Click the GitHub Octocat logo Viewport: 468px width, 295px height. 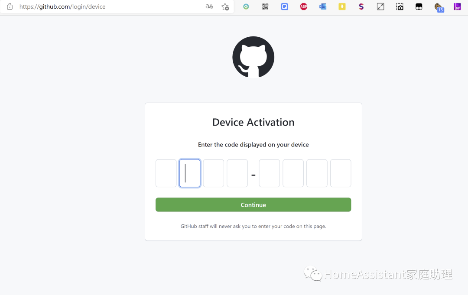pos(253,57)
